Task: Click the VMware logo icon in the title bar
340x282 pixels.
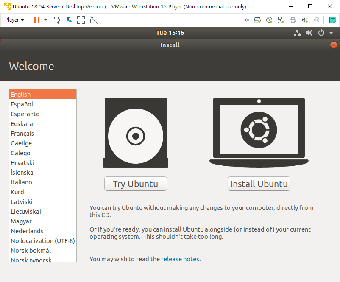Action: pyautogui.click(x=7, y=6)
